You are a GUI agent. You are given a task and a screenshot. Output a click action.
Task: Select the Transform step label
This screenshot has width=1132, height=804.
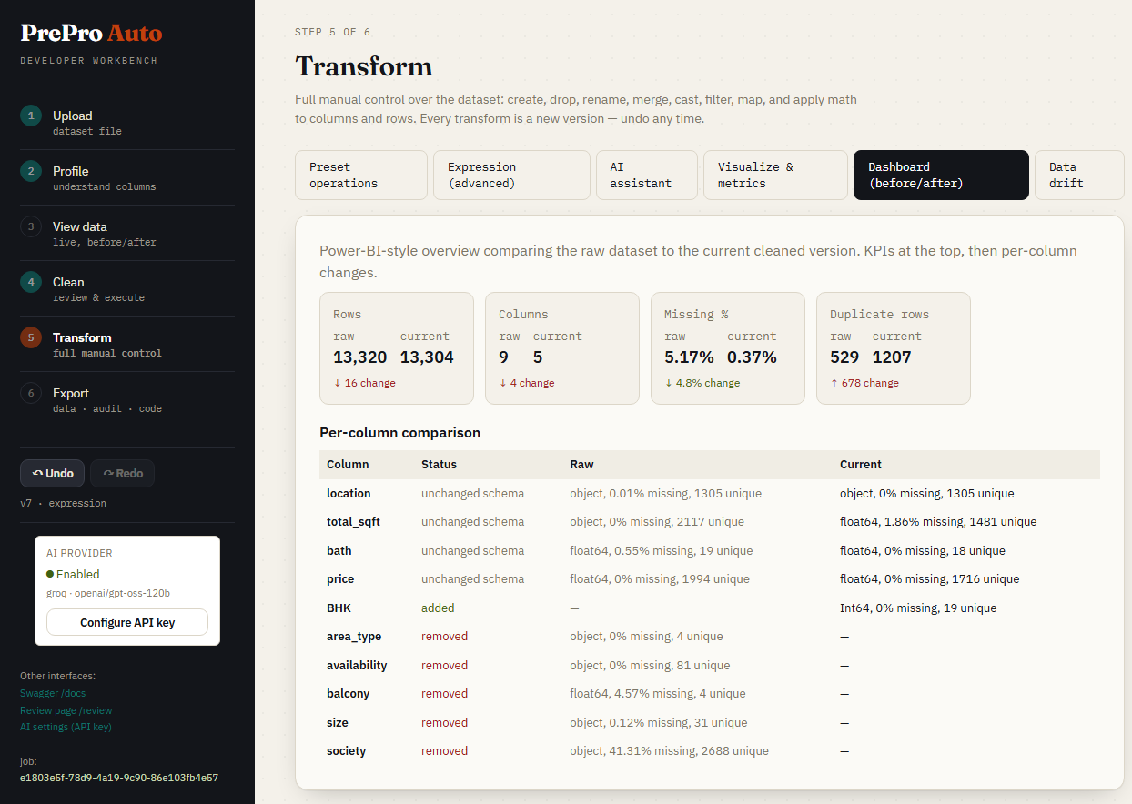pyautogui.click(x=82, y=337)
